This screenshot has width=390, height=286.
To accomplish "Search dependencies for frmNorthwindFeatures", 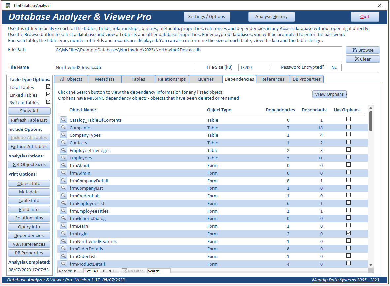I will point(63,241).
